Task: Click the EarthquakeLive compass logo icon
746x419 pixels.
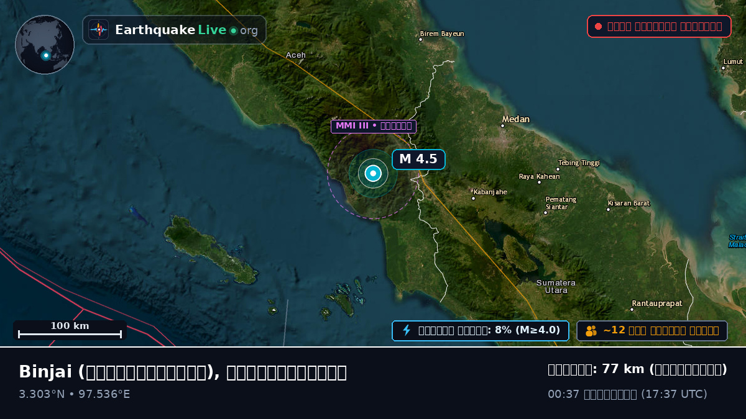Action: click(99, 30)
